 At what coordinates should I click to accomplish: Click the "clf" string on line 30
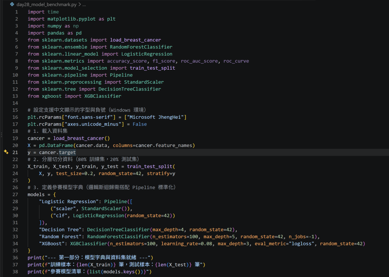(60, 215)
